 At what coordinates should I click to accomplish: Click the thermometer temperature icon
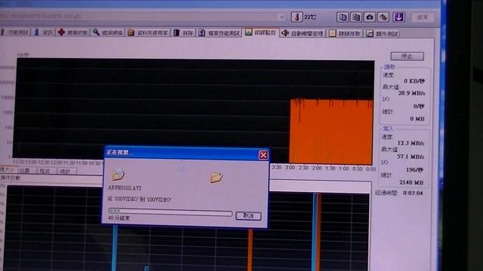[x=297, y=17]
